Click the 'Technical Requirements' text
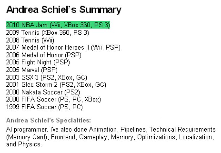Screen dimensions: 221x153 183,129
